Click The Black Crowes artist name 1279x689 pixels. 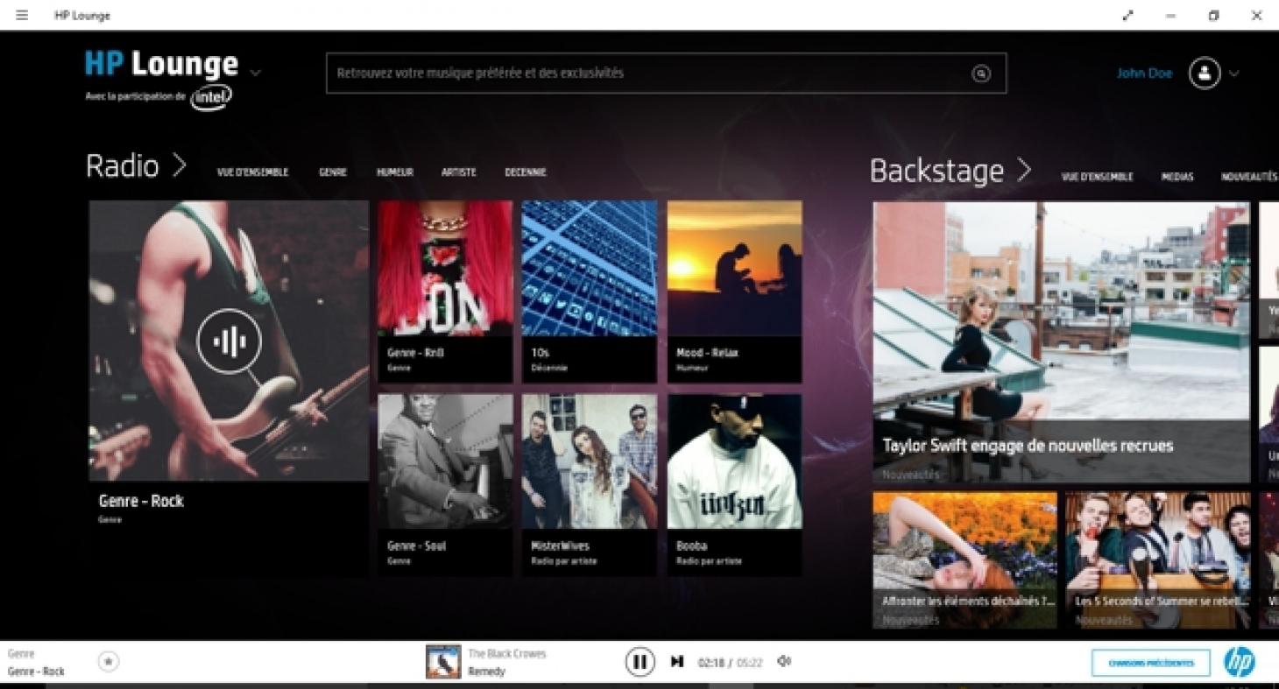click(x=506, y=654)
